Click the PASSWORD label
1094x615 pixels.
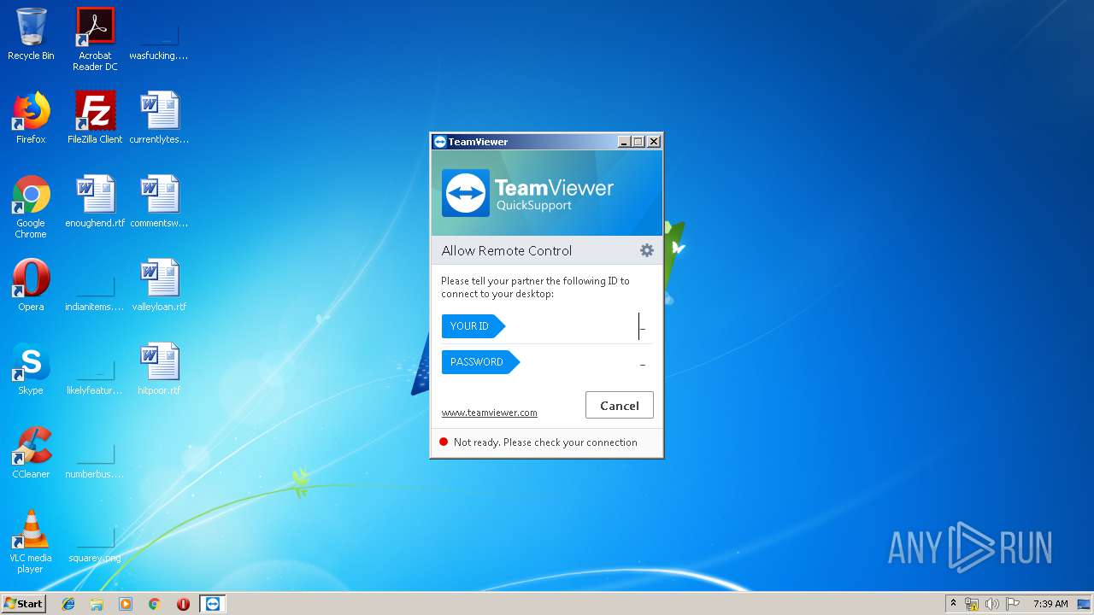480,362
